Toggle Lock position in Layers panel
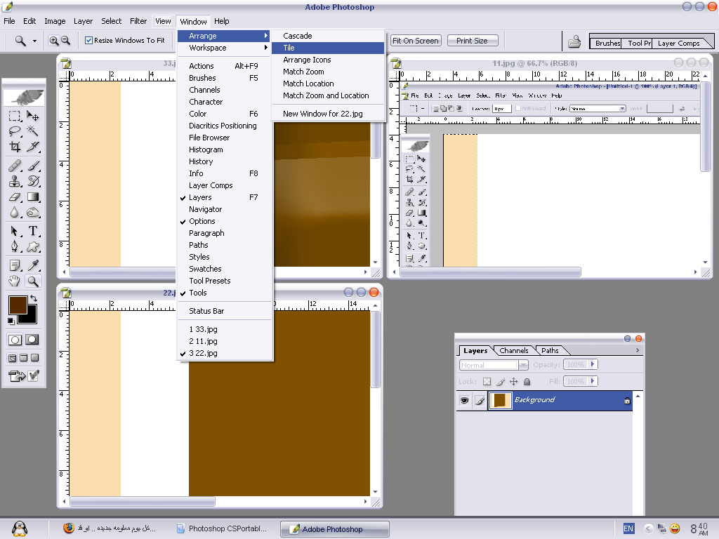 (x=513, y=381)
